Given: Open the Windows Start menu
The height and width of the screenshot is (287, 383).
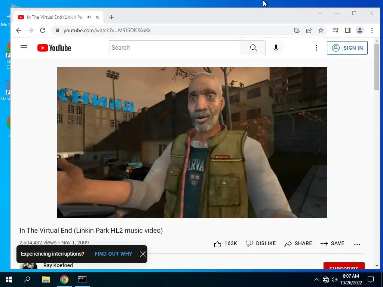Looking at the screenshot, I should [9, 280].
